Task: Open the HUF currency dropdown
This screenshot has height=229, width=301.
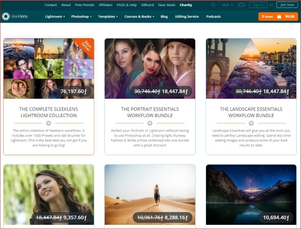Action: pyautogui.click(x=228, y=5)
